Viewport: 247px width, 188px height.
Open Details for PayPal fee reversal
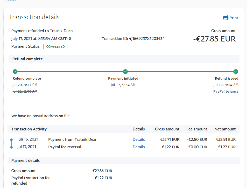point(139,147)
